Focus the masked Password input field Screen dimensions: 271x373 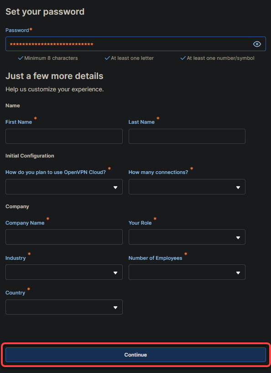click(135, 44)
